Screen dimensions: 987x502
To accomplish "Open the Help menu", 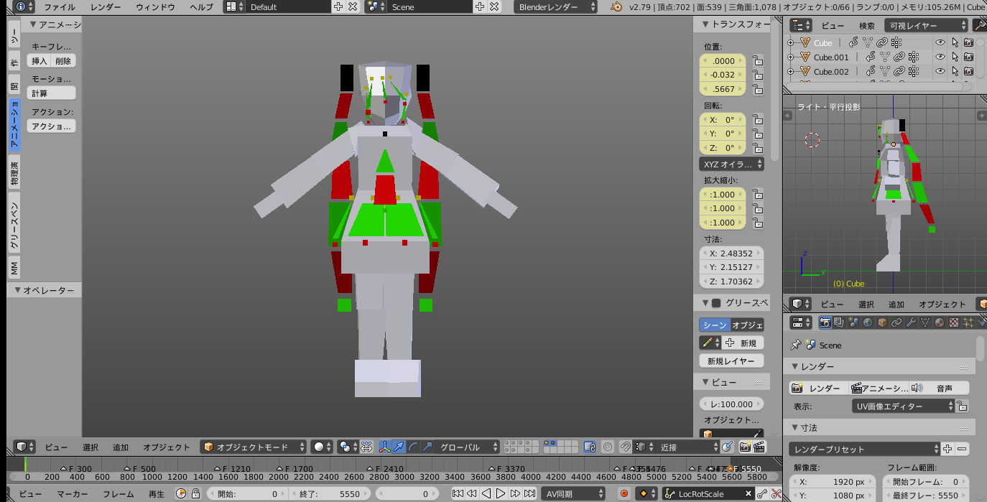I will click(201, 6).
